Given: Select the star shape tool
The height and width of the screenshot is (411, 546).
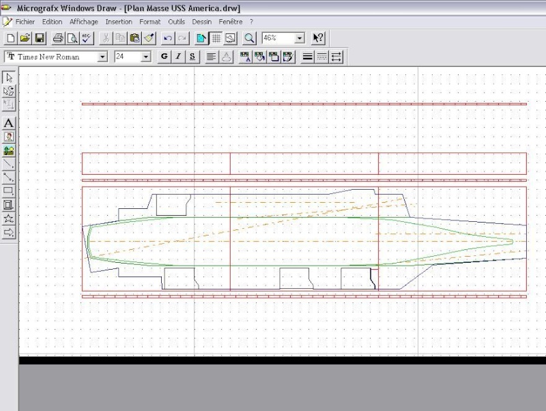Looking at the screenshot, I should coord(9,218).
